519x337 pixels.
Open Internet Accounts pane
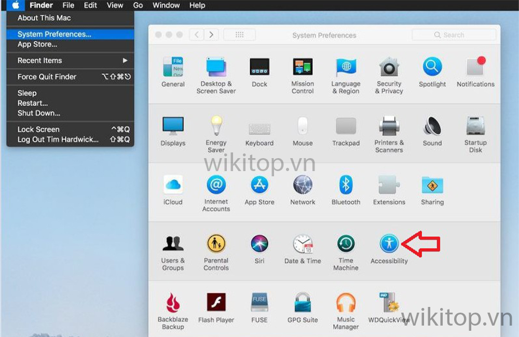pyautogui.click(x=216, y=193)
